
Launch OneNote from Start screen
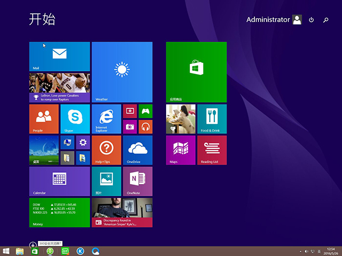coord(137,181)
